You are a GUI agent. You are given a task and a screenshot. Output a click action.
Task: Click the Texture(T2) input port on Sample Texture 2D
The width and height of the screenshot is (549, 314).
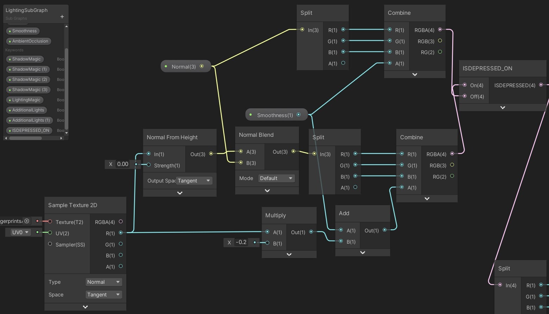pos(50,222)
